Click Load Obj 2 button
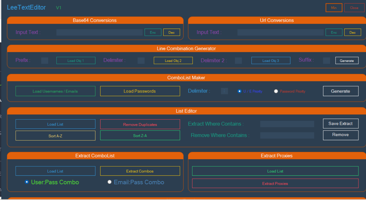The image size is (366, 200). [173, 61]
